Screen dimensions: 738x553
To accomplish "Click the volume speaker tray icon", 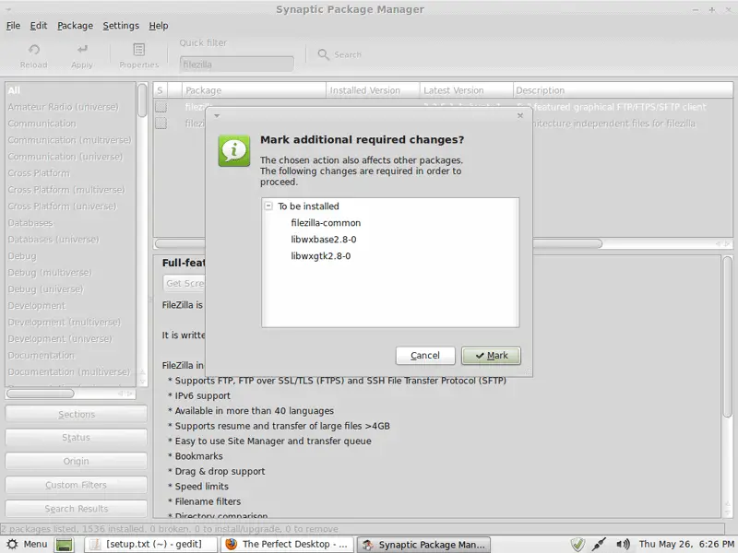I will pos(623,545).
